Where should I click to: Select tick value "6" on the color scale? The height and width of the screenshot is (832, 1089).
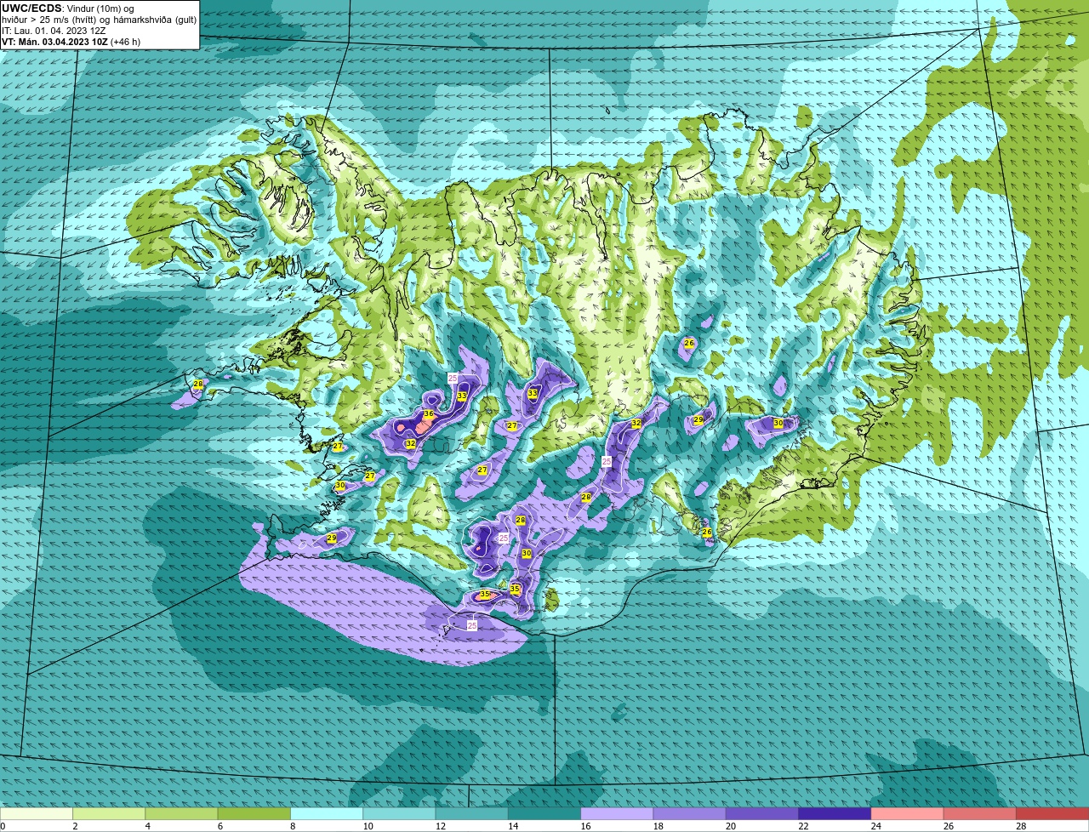click(220, 826)
